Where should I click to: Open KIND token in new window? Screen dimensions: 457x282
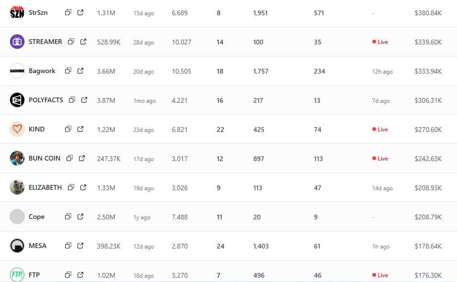click(x=80, y=129)
